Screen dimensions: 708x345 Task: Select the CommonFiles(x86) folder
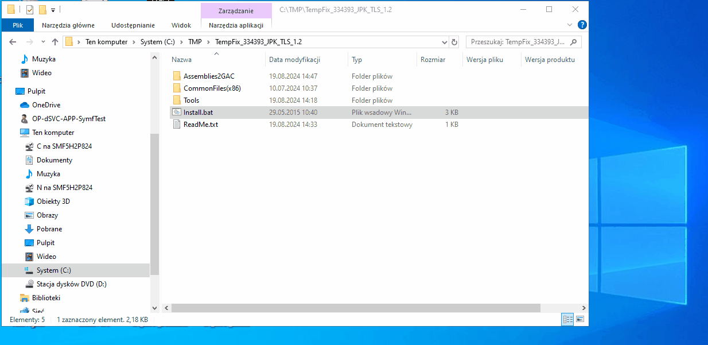tap(212, 88)
